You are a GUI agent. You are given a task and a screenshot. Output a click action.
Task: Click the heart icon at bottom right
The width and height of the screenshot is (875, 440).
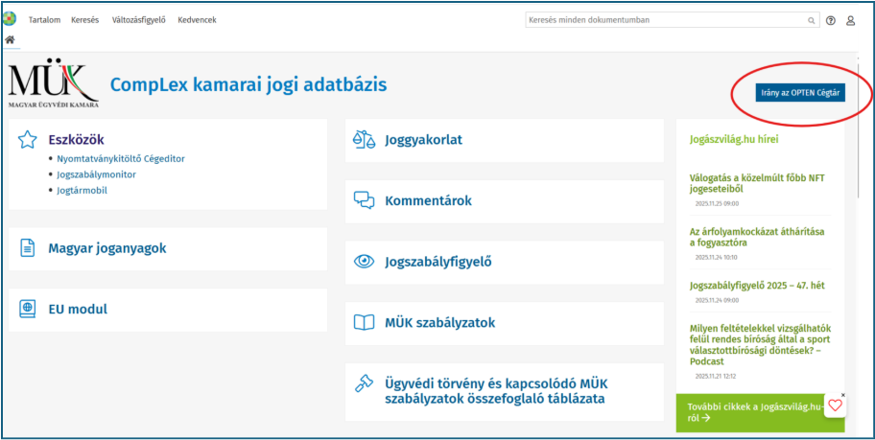coord(835,405)
